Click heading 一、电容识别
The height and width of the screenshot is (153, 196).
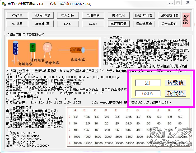[x=113, y=38]
